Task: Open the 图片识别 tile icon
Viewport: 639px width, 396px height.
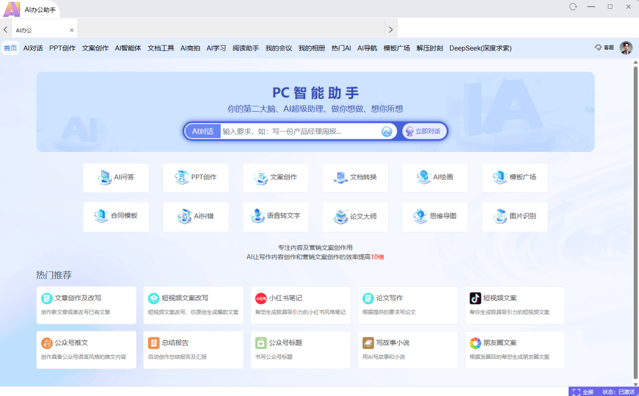Action: 500,216
